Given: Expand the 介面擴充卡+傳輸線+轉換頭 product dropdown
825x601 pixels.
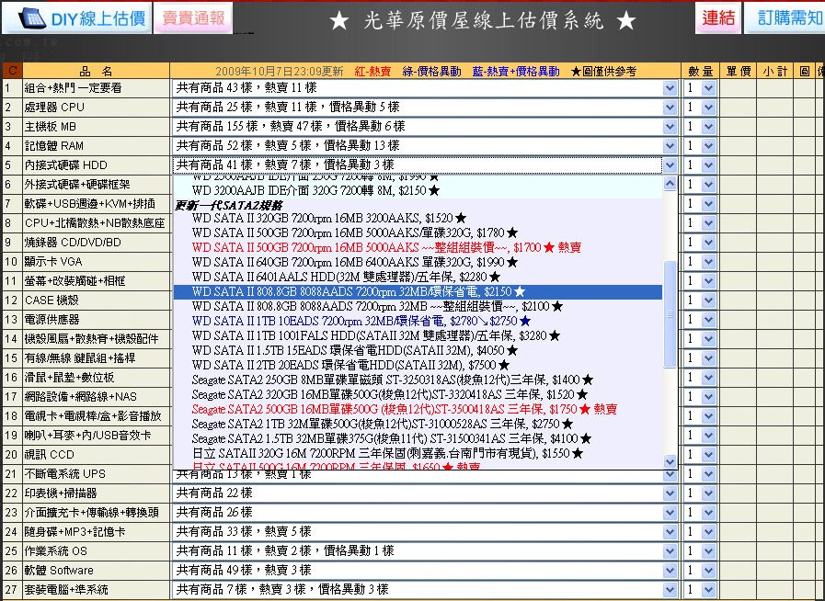Looking at the screenshot, I should coord(670,513).
